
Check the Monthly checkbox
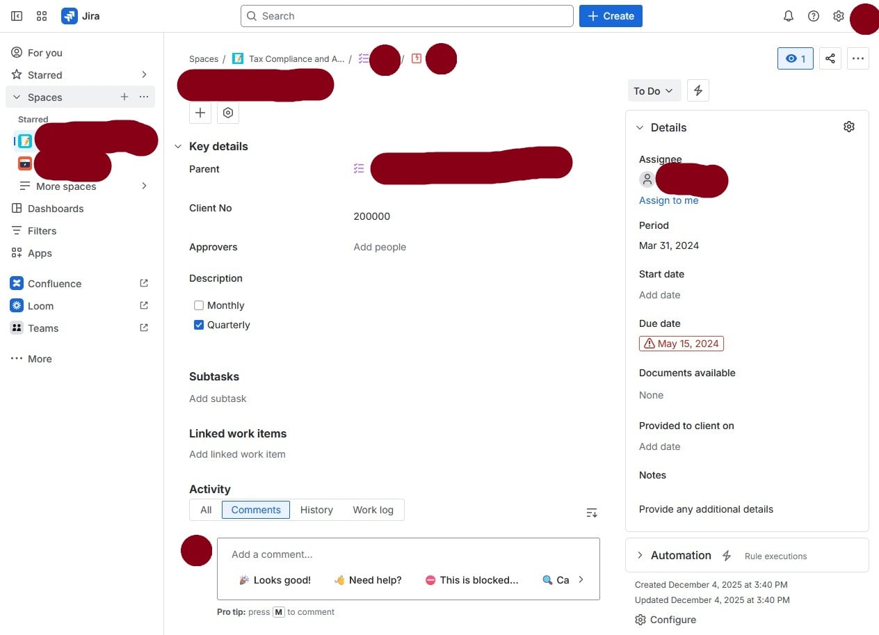click(x=199, y=305)
